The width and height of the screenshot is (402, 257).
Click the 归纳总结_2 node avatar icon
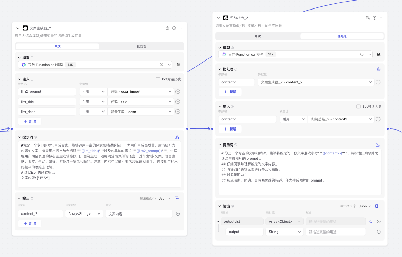[225, 18]
